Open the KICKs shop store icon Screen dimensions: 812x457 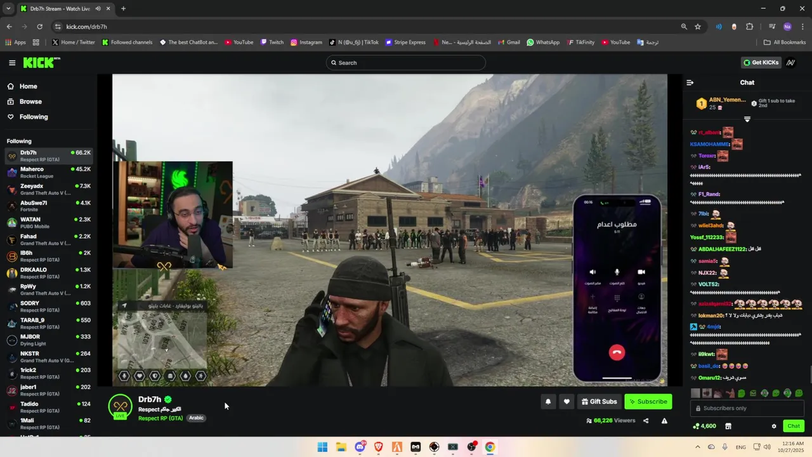(x=728, y=426)
